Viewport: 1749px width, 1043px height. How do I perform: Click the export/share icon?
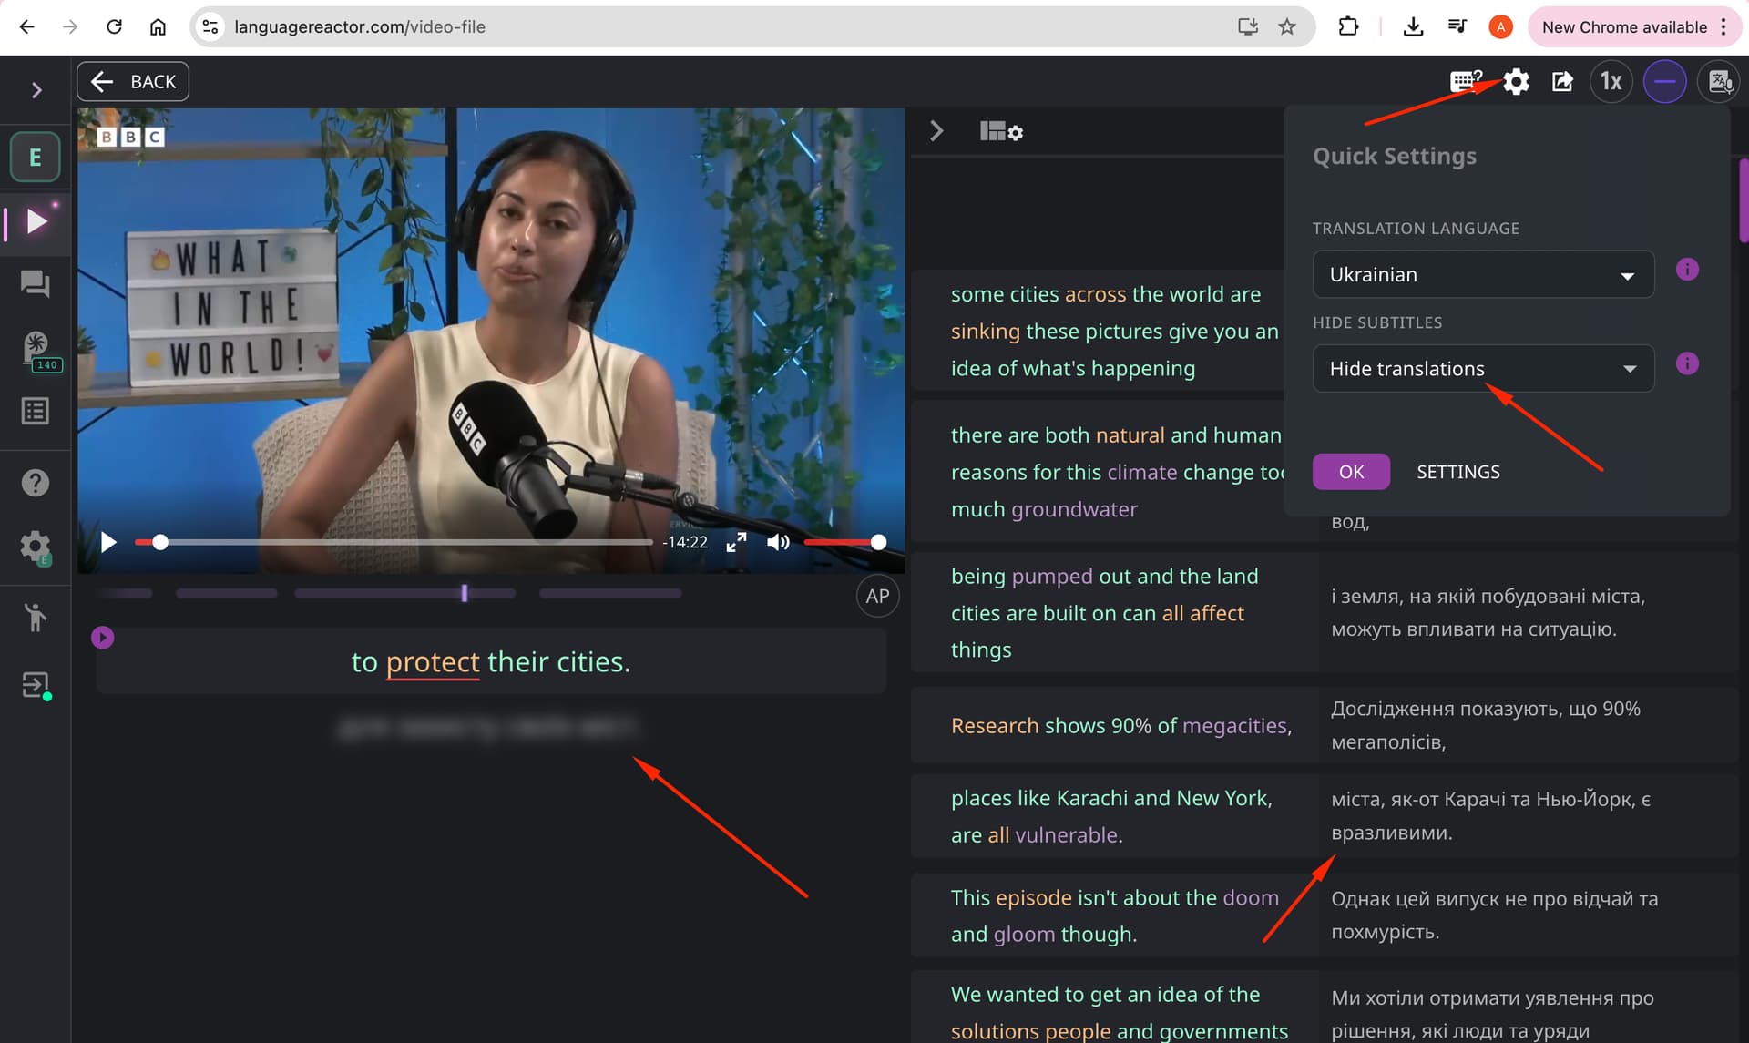click(1562, 82)
